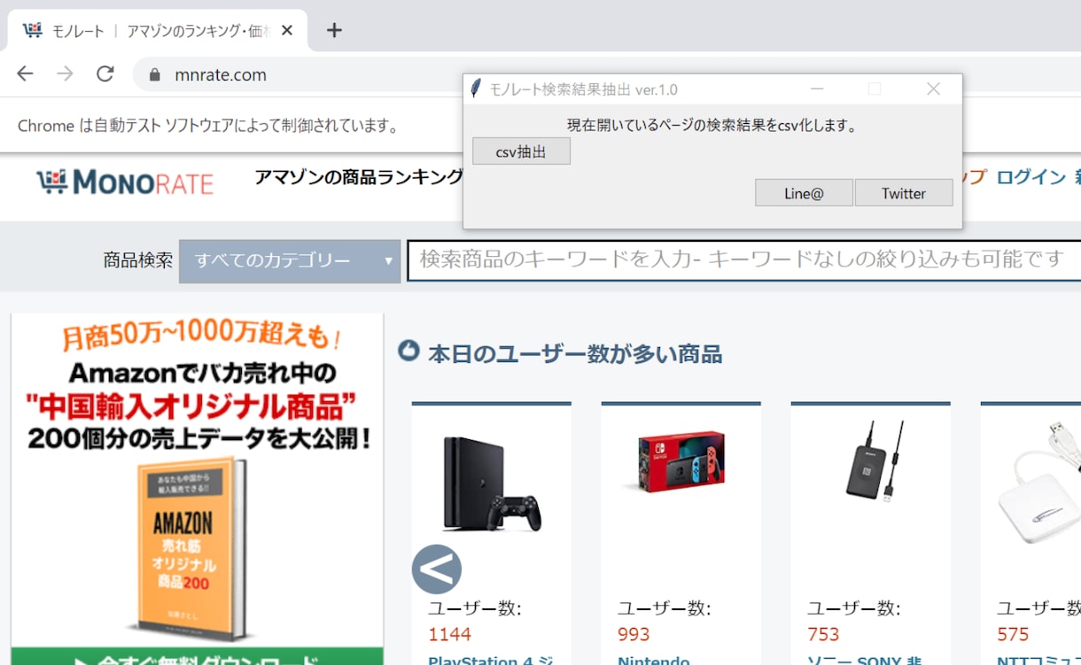Open a new tab with the plus icon
1081x665 pixels.
click(x=333, y=30)
